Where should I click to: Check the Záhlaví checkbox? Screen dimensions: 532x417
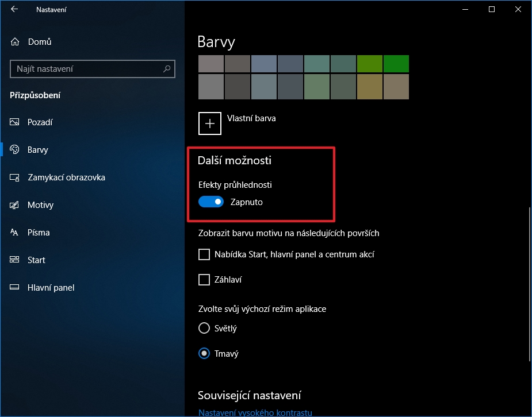(x=204, y=280)
